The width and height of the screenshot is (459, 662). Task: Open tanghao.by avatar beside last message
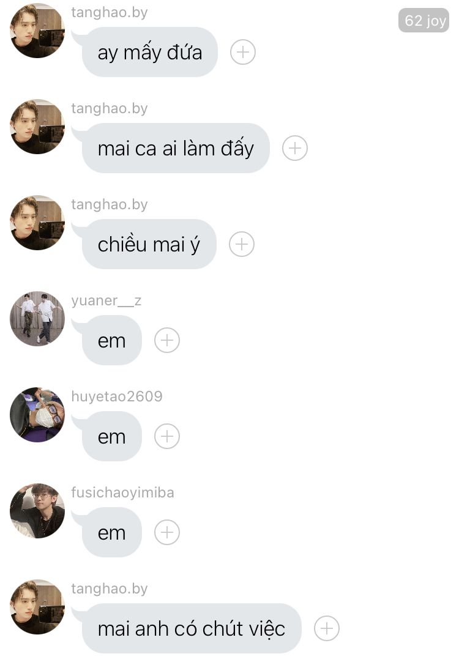37,607
